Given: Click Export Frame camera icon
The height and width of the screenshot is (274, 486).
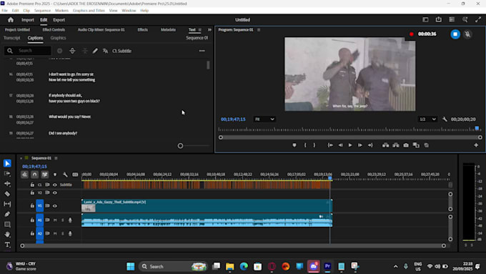Looking at the screenshot, I should point(406,145).
